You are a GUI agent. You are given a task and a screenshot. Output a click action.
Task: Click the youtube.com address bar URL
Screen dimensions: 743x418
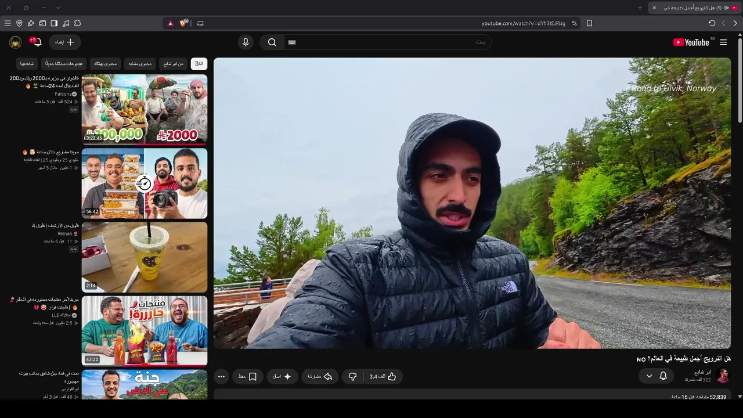click(x=523, y=23)
